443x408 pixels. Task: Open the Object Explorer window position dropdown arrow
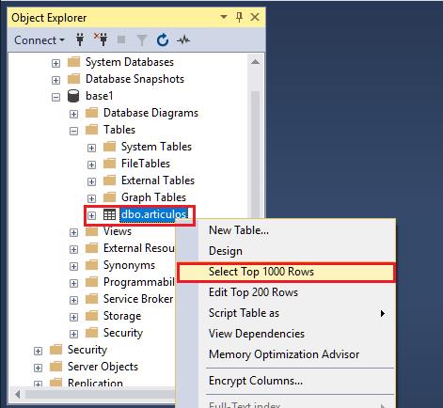[224, 17]
